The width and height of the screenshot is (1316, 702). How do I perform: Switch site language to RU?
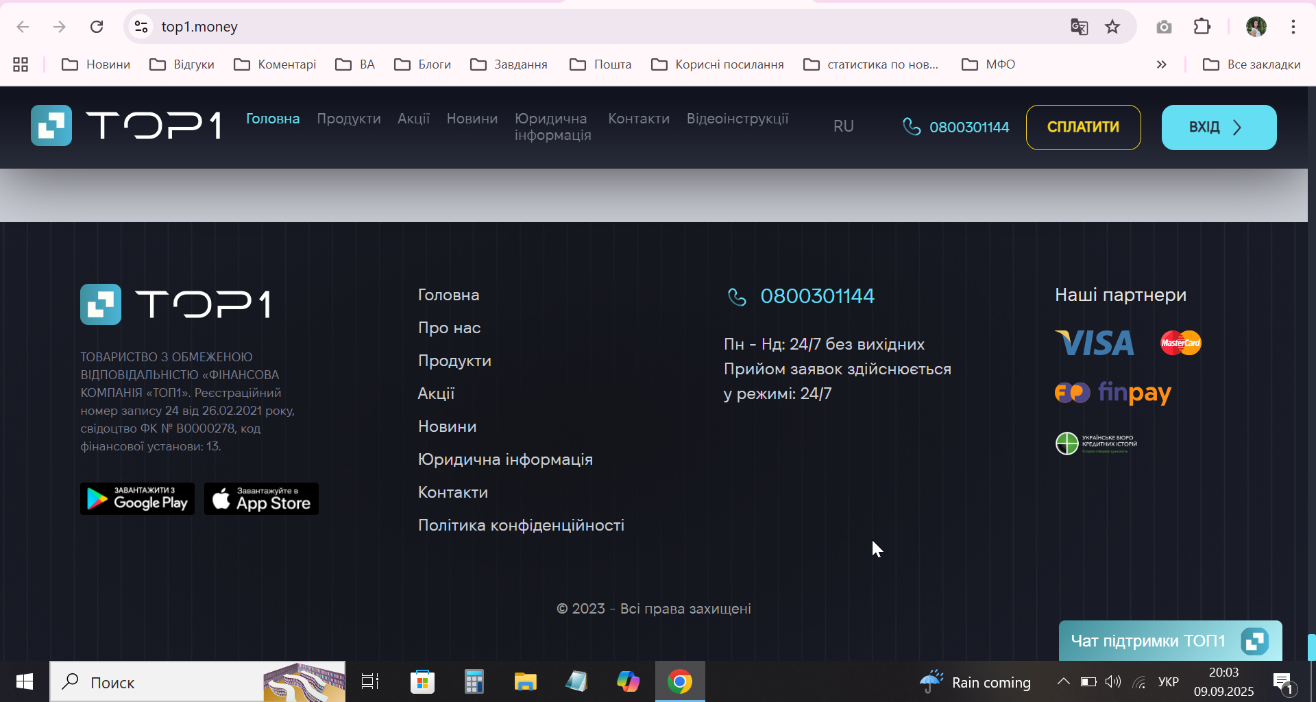[844, 126]
